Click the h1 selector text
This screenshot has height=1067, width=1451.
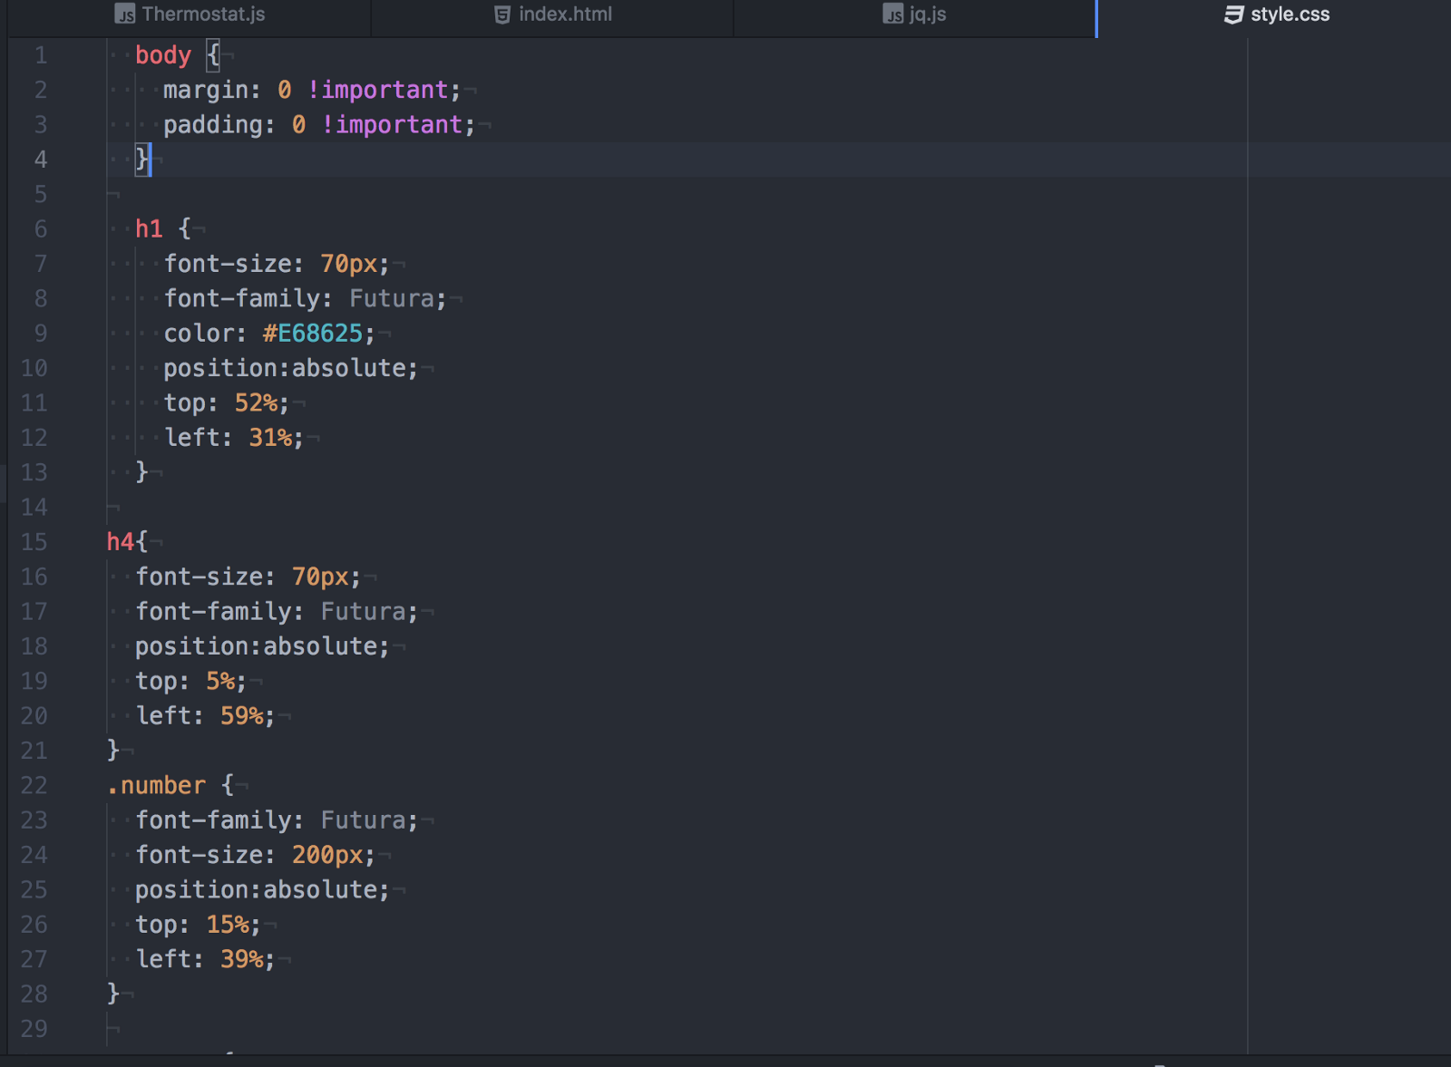(x=149, y=229)
